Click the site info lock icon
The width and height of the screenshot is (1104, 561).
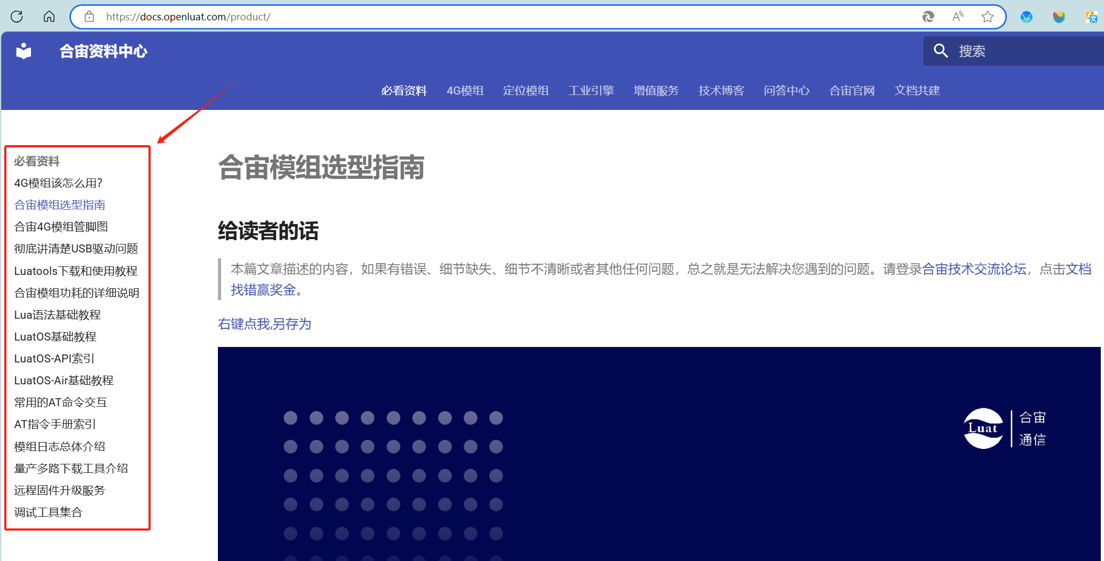89,17
